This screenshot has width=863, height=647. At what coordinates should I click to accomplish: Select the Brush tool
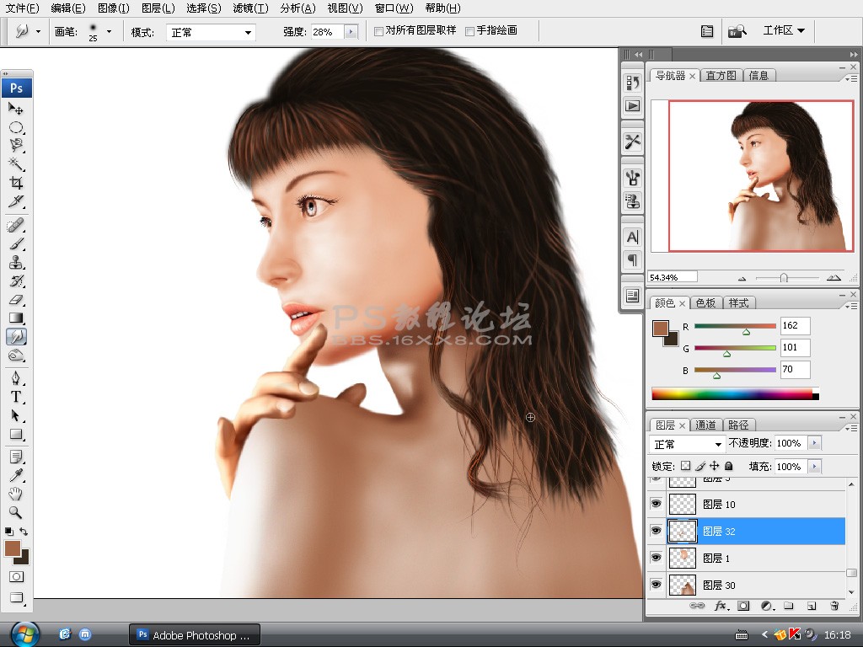15,243
